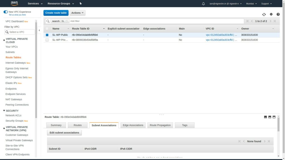Viewport: 285px width, 160px height.
Task: Open NAT Gateways in sidebar
Action: click(x=14, y=99)
